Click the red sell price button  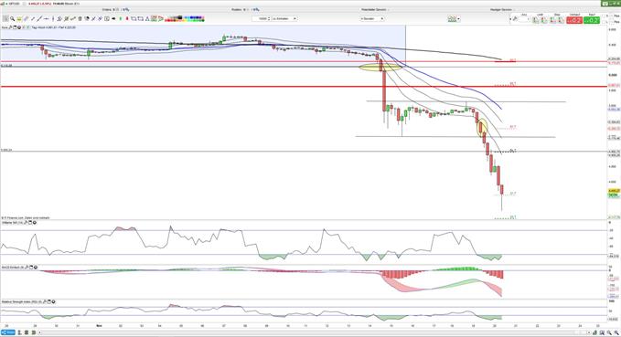(574, 20)
